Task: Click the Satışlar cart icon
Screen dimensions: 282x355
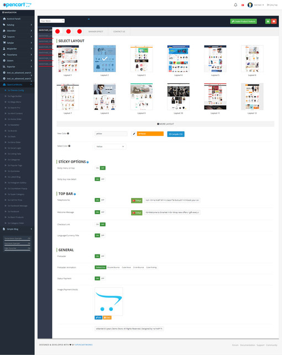Action: point(4,43)
